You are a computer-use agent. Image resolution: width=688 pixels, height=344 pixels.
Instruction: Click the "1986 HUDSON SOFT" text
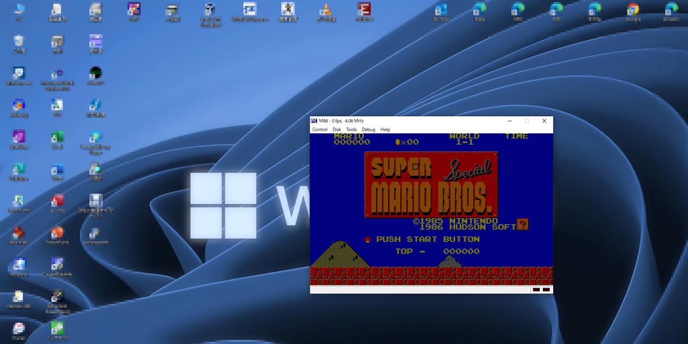[468, 227]
